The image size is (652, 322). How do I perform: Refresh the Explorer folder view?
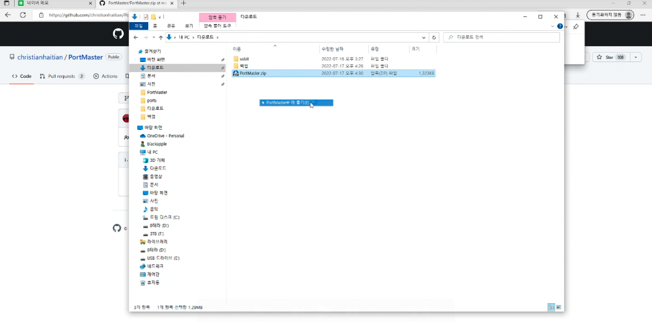tap(434, 37)
